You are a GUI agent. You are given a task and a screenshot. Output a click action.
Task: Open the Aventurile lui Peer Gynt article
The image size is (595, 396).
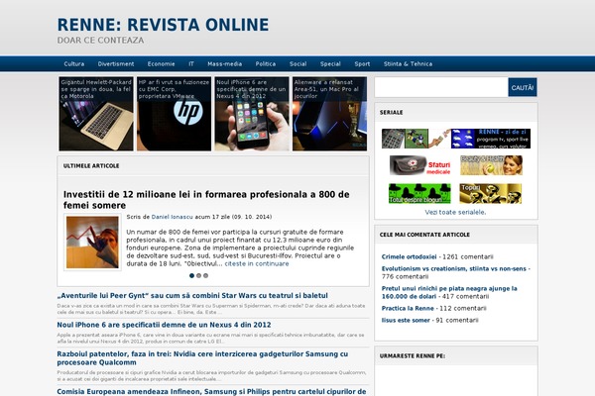pos(192,296)
